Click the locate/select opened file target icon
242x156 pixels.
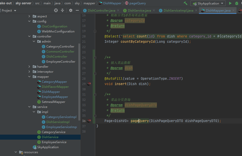click(x=56, y=10)
